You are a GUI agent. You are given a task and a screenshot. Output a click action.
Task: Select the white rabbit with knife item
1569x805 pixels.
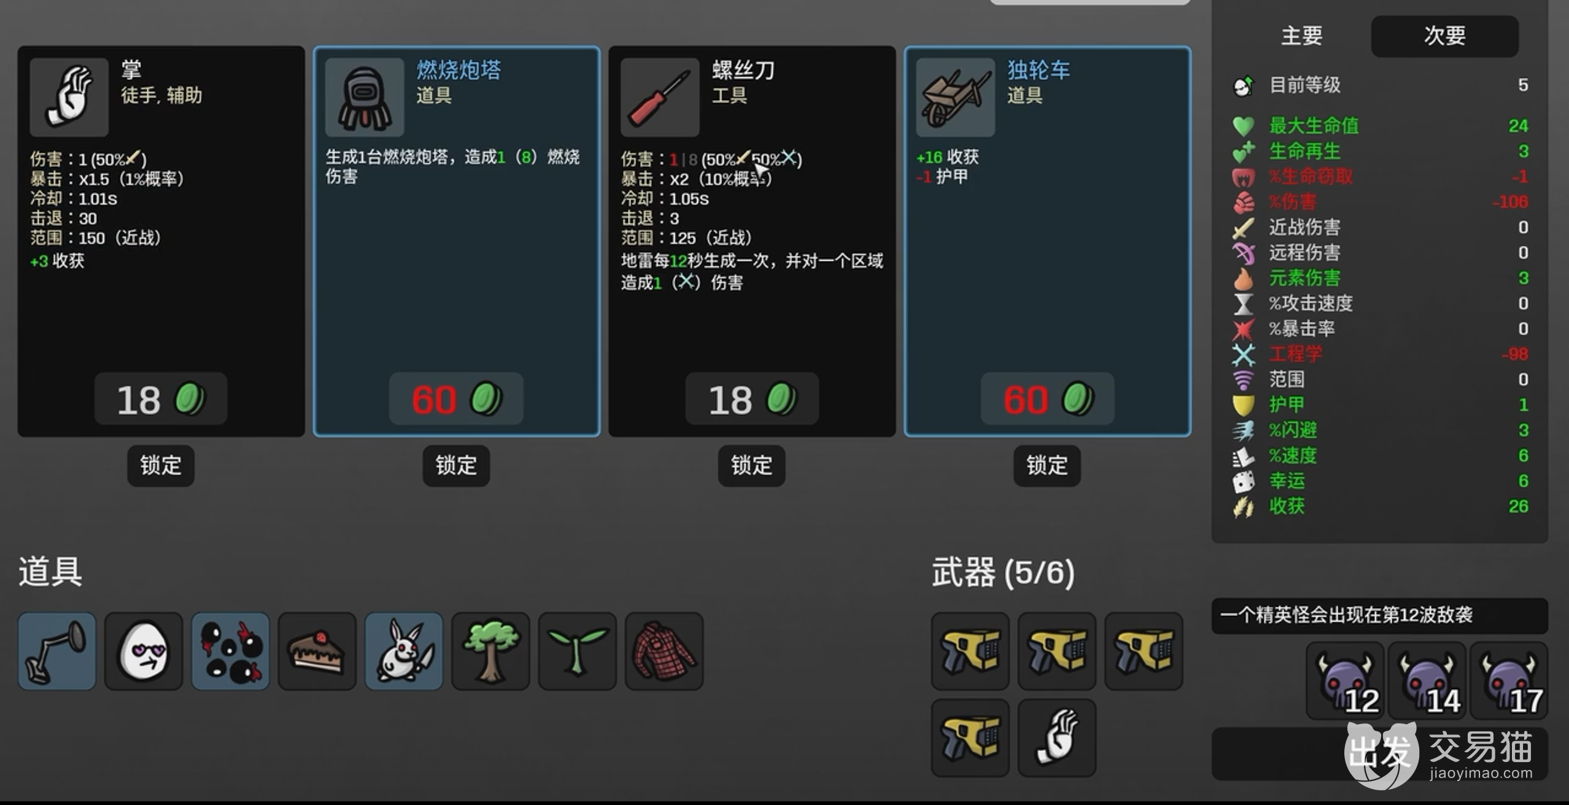(404, 651)
